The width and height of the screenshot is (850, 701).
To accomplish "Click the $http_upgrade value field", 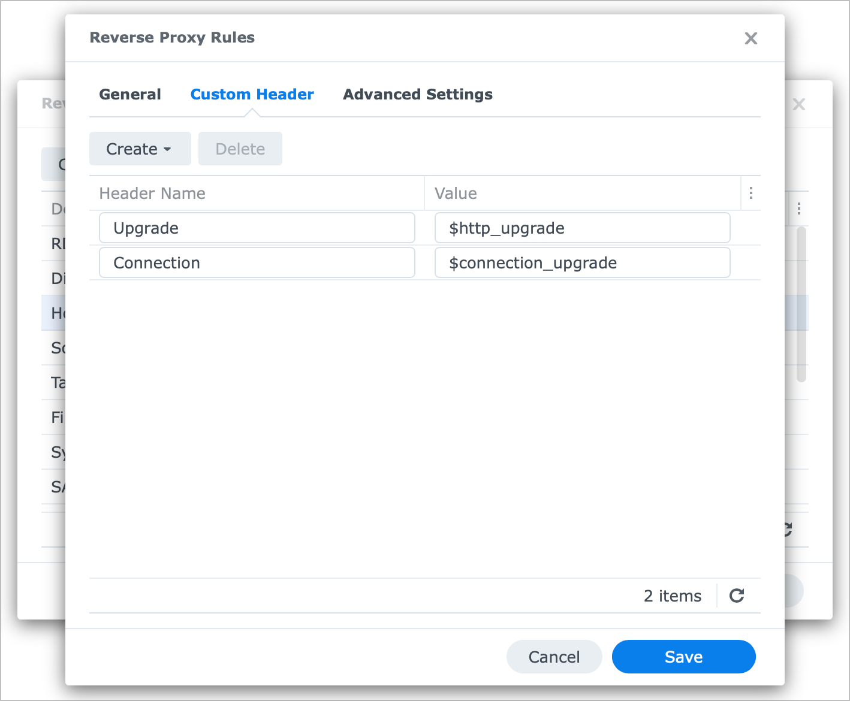I will click(x=581, y=228).
